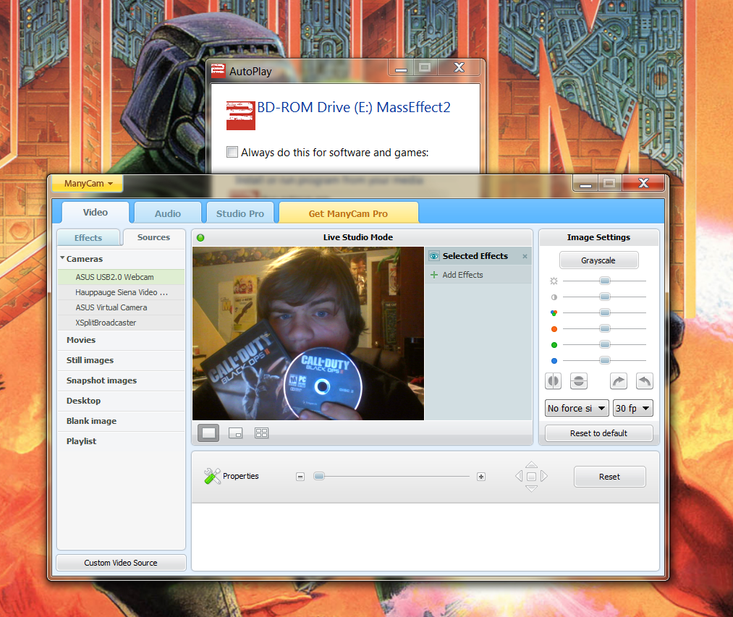Click the saturation color icon
This screenshot has height=617, width=733.
coord(554,312)
